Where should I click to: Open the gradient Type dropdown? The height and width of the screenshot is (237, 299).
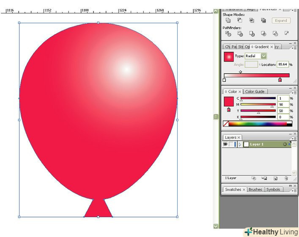[x=264, y=56]
